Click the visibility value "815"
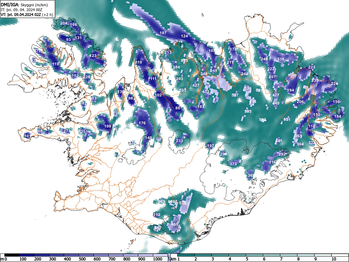 pos(184,60)
